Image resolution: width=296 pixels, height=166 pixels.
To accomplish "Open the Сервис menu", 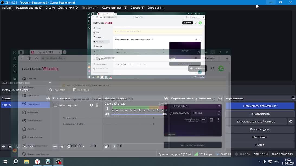I will [x=137, y=8].
